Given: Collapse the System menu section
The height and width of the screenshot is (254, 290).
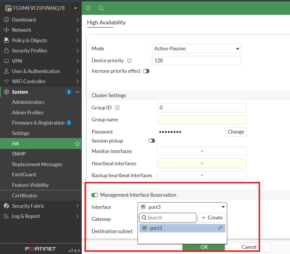Looking at the screenshot, I should [77, 92].
